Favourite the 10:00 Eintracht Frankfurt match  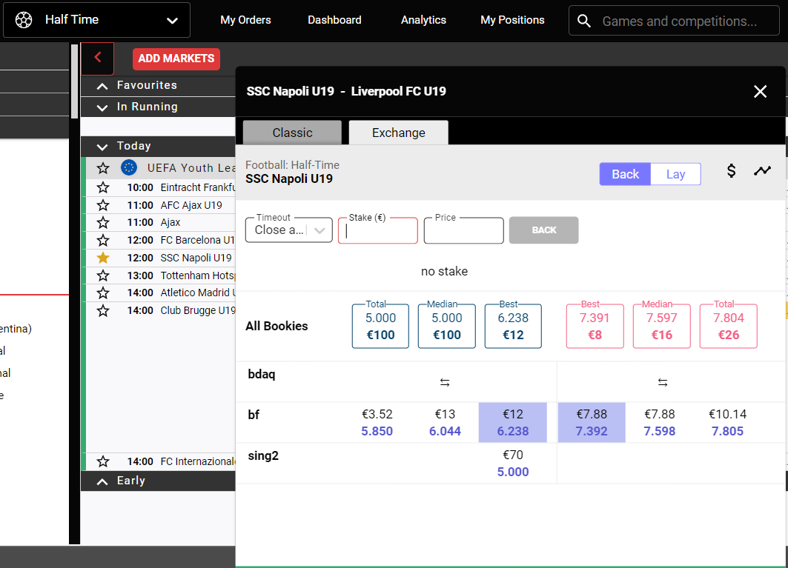pyautogui.click(x=103, y=187)
